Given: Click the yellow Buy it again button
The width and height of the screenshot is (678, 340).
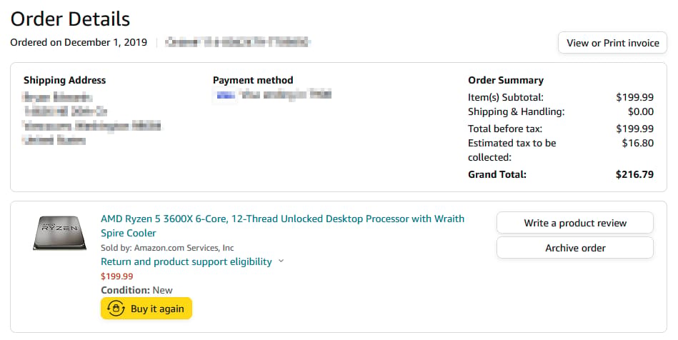Looking at the screenshot, I should pos(146,309).
